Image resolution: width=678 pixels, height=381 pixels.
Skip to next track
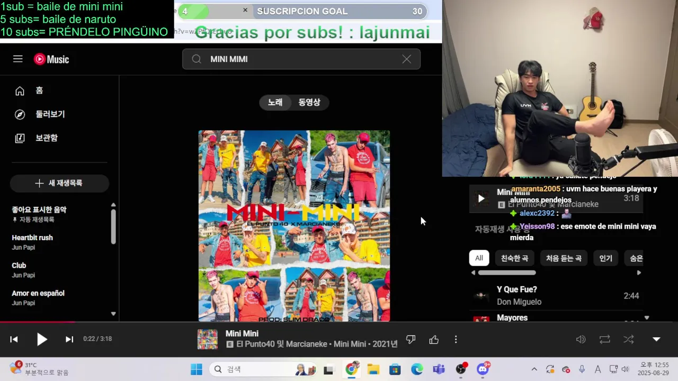tap(69, 339)
